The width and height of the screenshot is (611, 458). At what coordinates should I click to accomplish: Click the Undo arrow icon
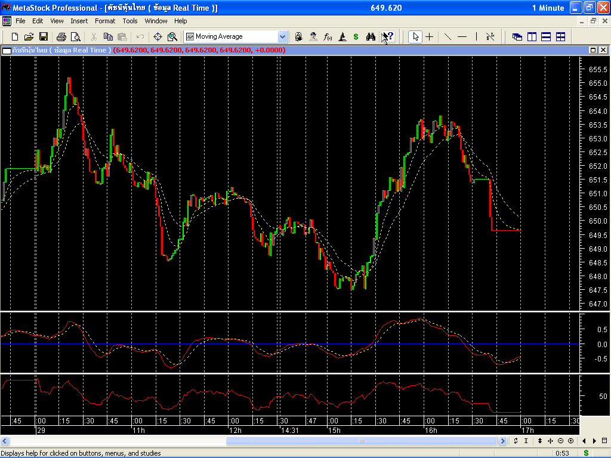point(140,36)
